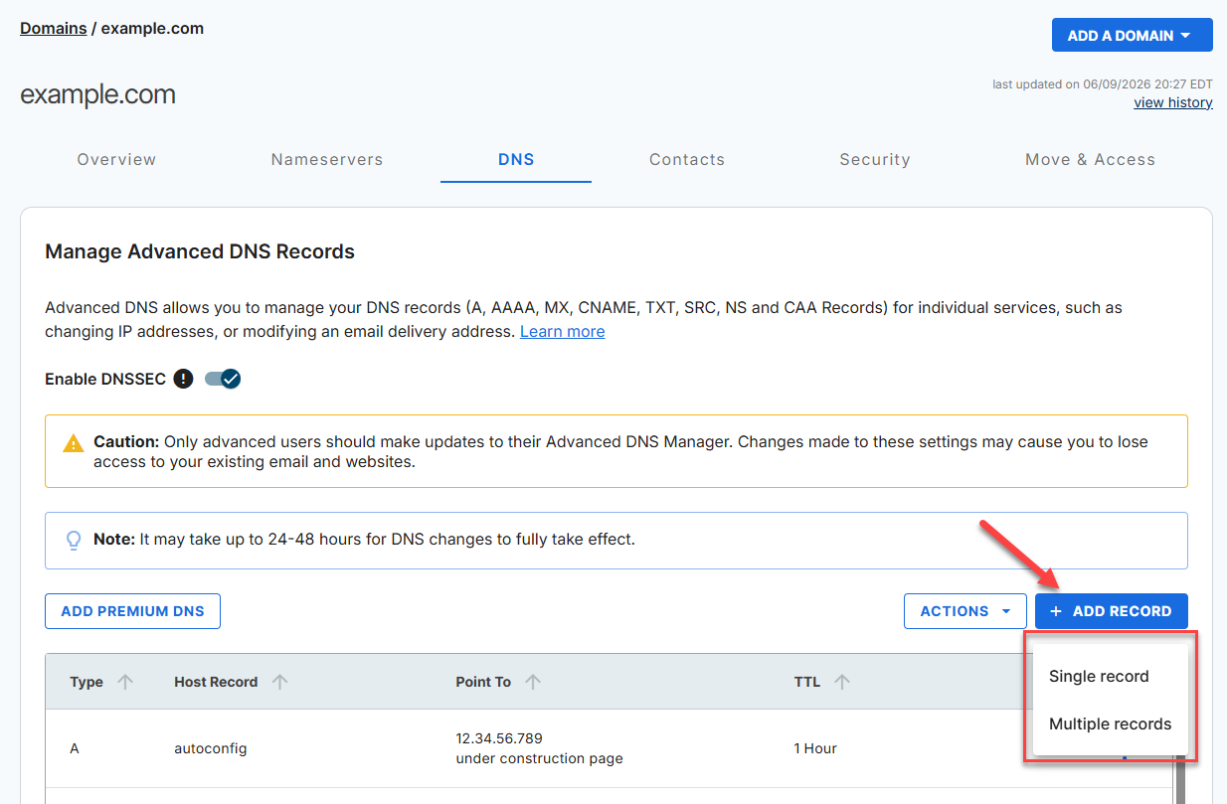Choose Multiple records from the menu
This screenshot has width=1227, height=804.
1111,724
